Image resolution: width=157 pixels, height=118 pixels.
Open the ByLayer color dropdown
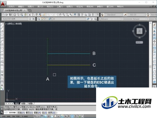(110, 19)
